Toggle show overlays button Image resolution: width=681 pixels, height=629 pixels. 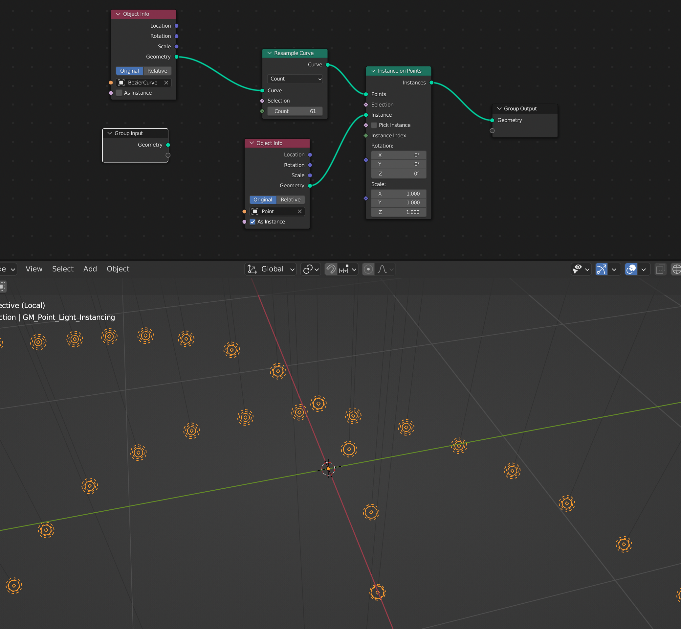pos(631,269)
